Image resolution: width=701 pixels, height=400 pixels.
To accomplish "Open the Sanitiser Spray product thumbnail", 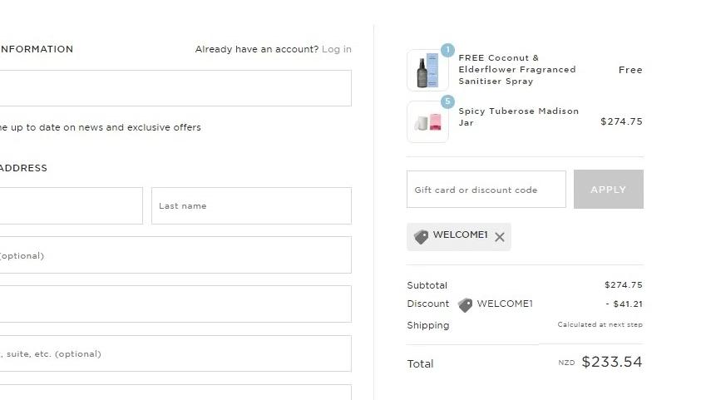I will pyautogui.click(x=427, y=71).
